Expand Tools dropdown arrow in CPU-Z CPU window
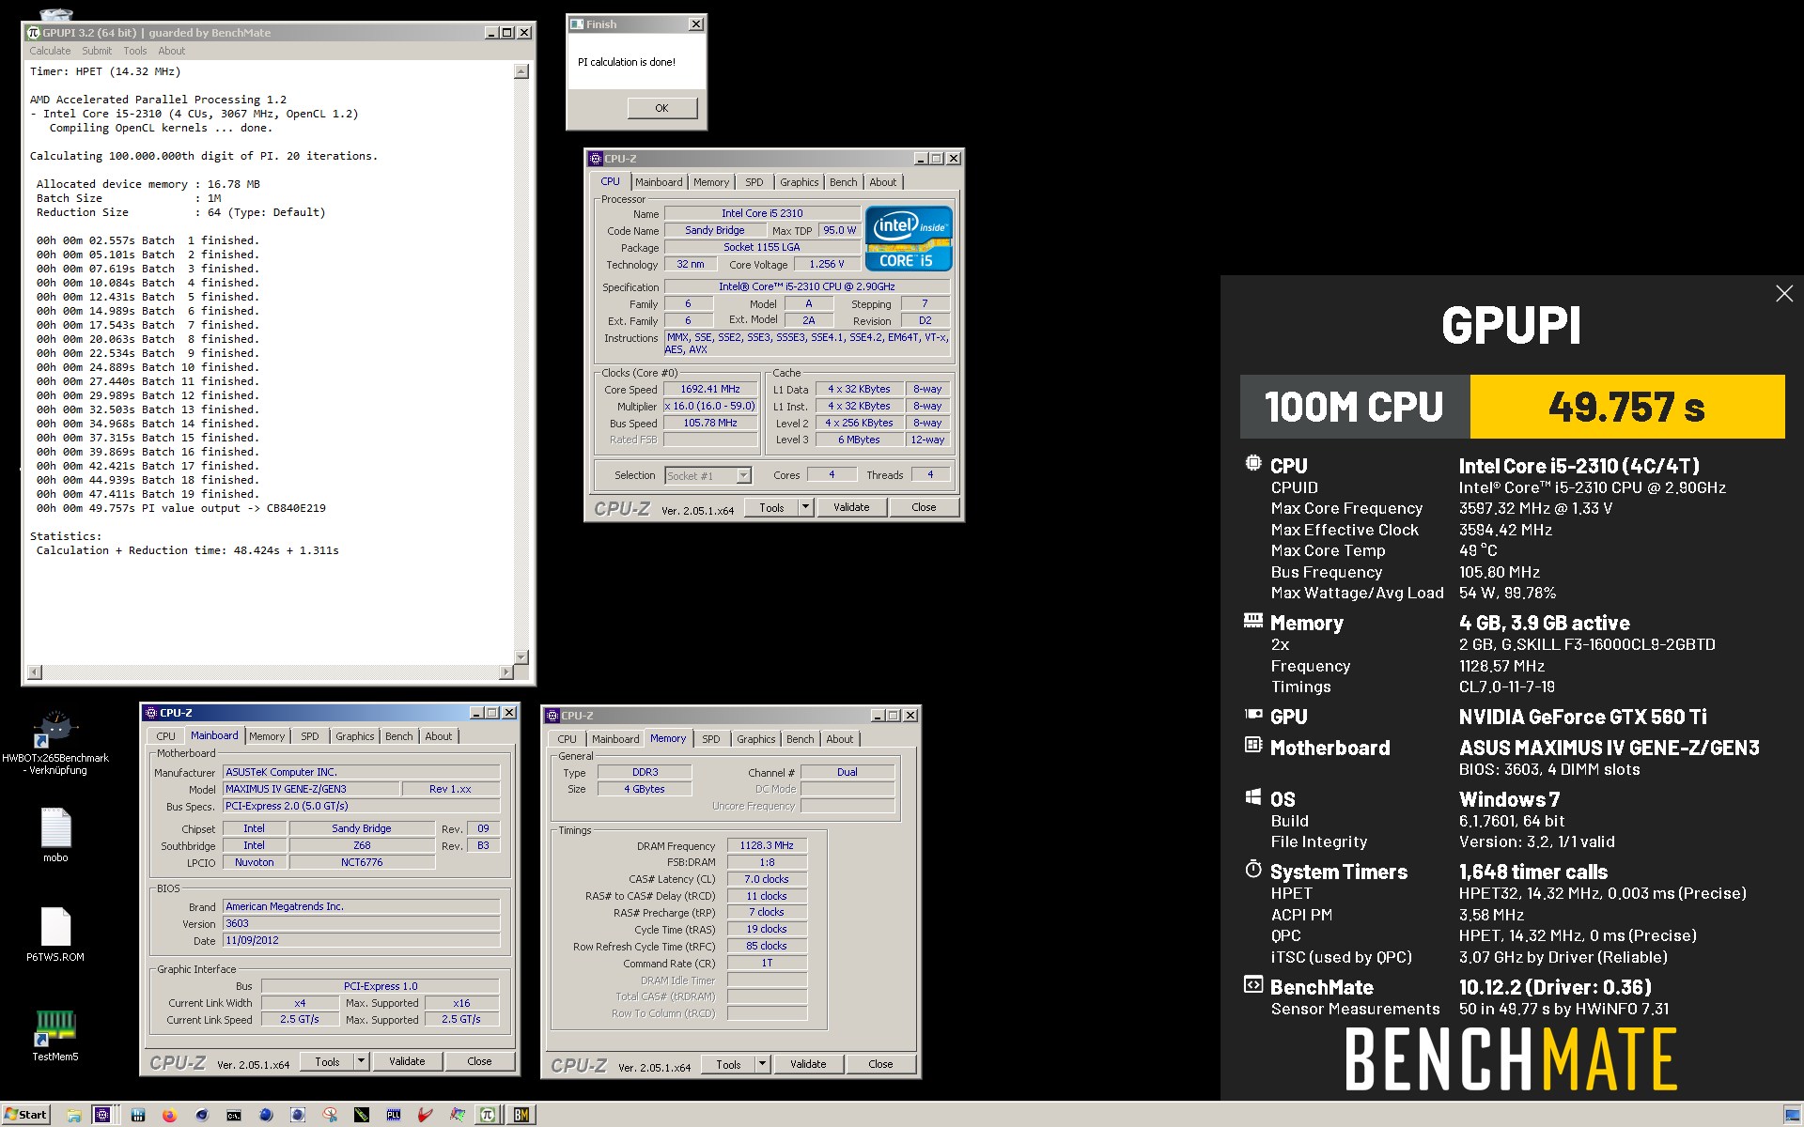The width and height of the screenshot is (1804, 1127). coord(805,507)
